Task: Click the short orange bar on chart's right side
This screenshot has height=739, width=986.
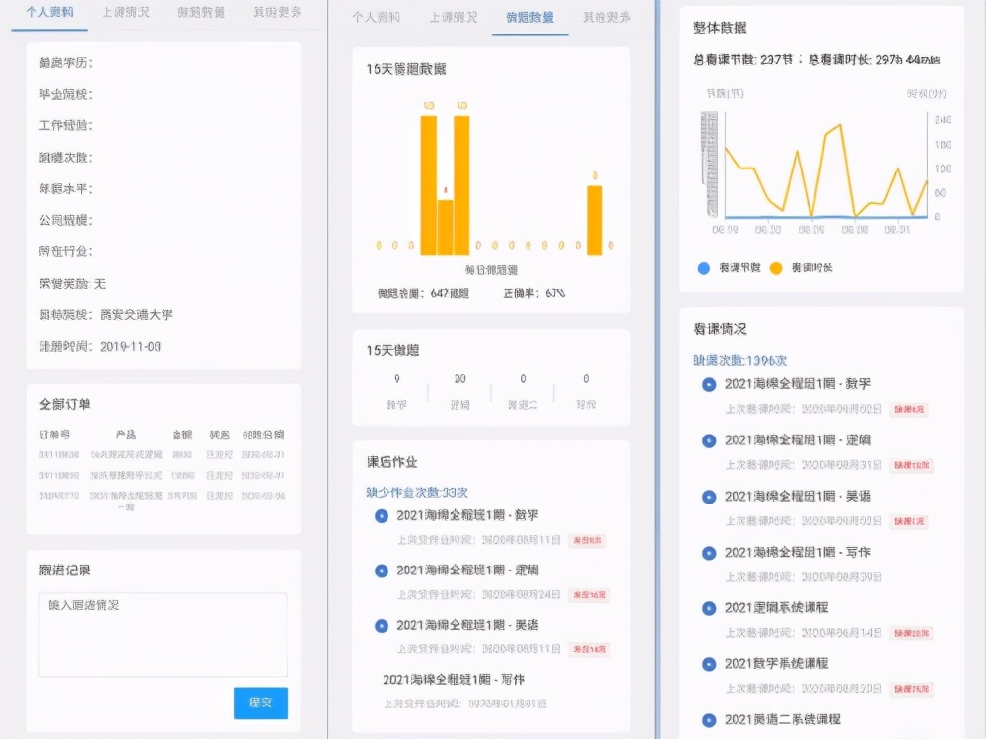Action: (x=595, y=220)
